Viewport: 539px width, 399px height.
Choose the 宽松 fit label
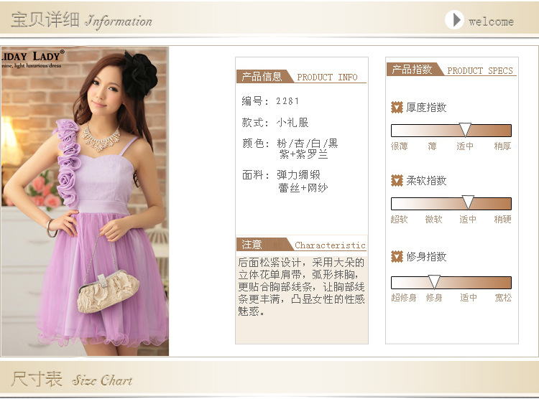pos(503,298)
